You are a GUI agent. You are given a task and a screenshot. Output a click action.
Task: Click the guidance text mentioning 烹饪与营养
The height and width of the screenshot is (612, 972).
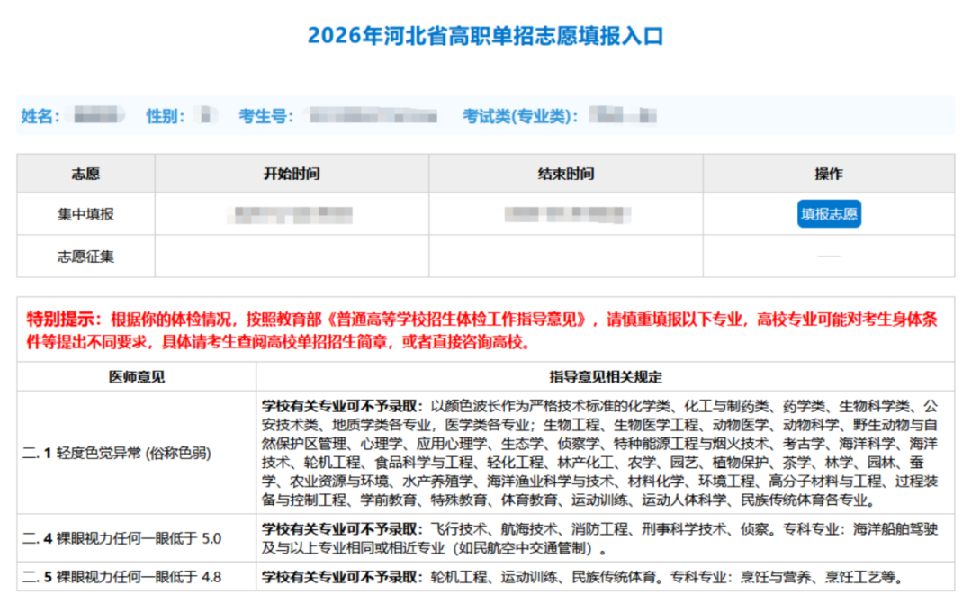[582, 577]
